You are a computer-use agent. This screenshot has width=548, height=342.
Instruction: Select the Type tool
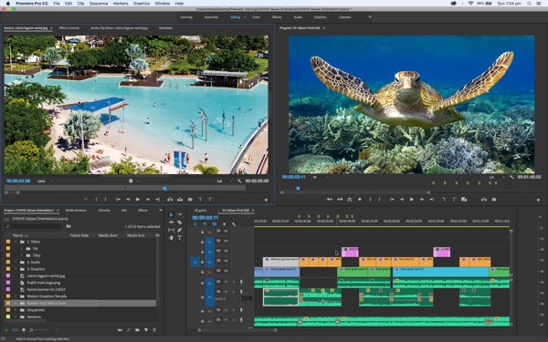point(179,238)
